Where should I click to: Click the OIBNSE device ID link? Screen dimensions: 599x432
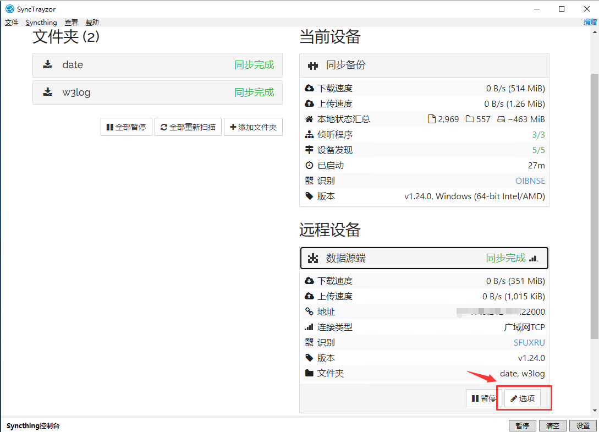coord(530,181)
